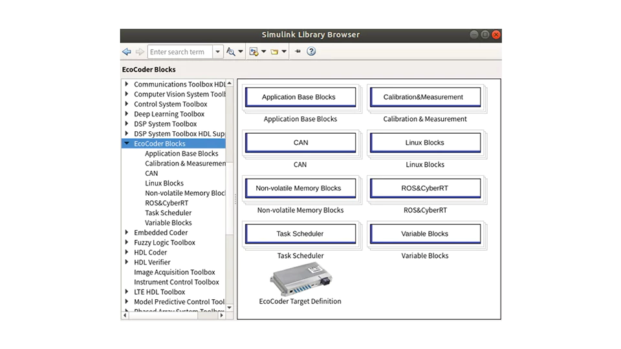
Task: Select Calibration & Measurement tree item
Action: tap(185, 164)
